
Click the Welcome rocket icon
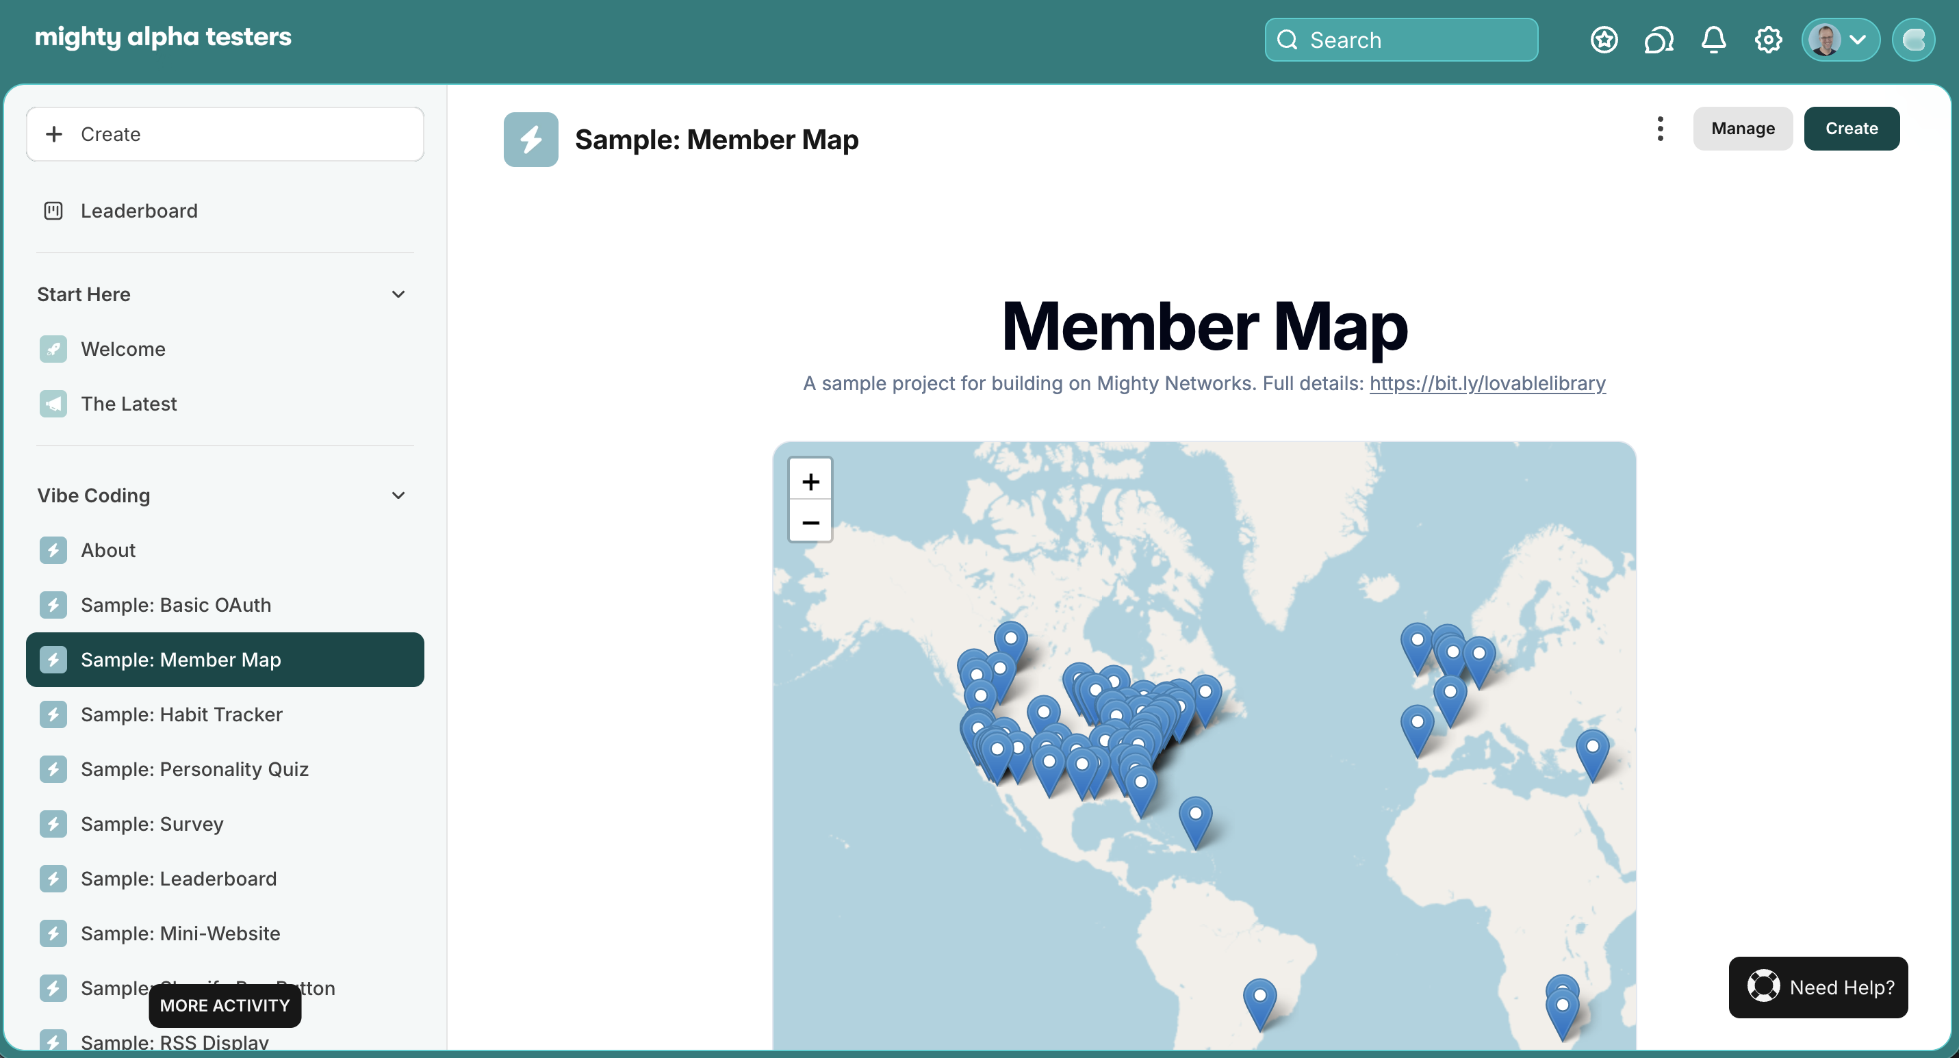click(53, 349)
